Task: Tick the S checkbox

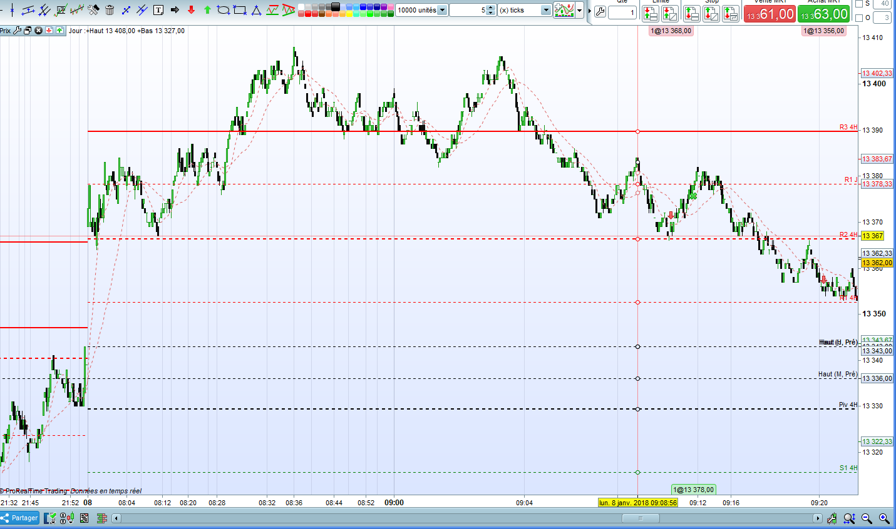Action: (859, 4)
